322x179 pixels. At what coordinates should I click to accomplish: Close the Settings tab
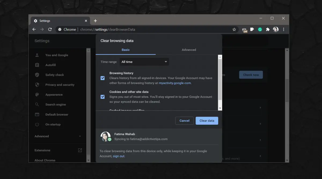86,21
